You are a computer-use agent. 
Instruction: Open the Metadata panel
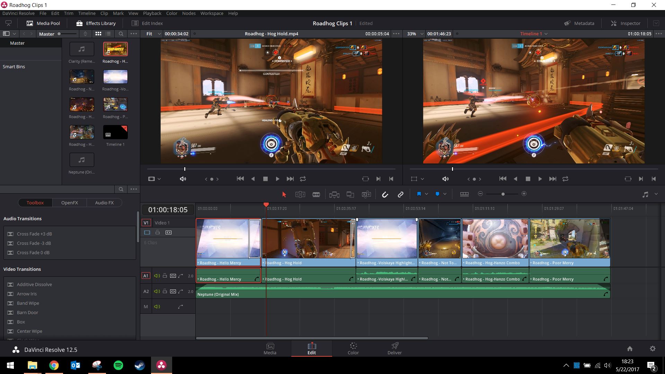pos(579,23)
